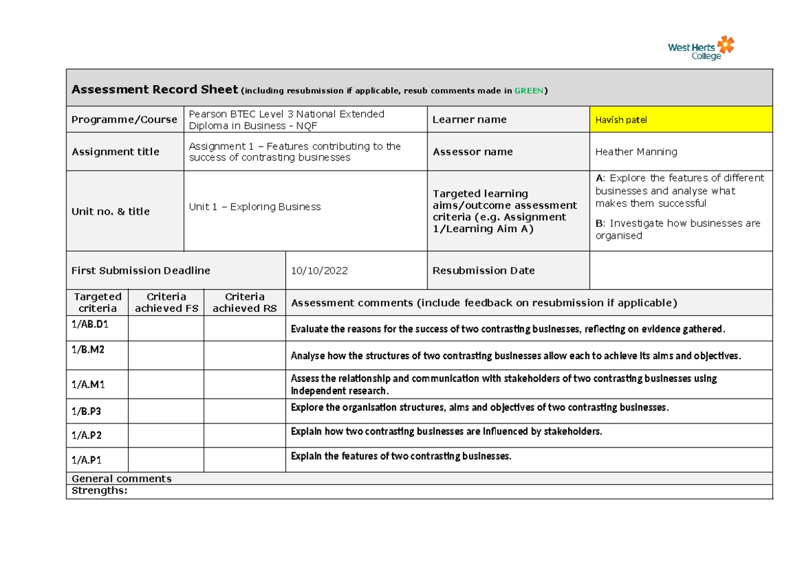Click criteria code '1/A.P1'
804x568 pixels.
[88, 460]
